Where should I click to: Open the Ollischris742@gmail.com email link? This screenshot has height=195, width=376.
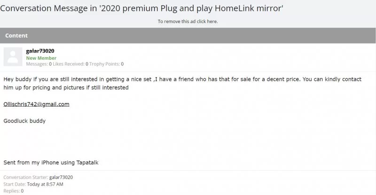[36, 104]
